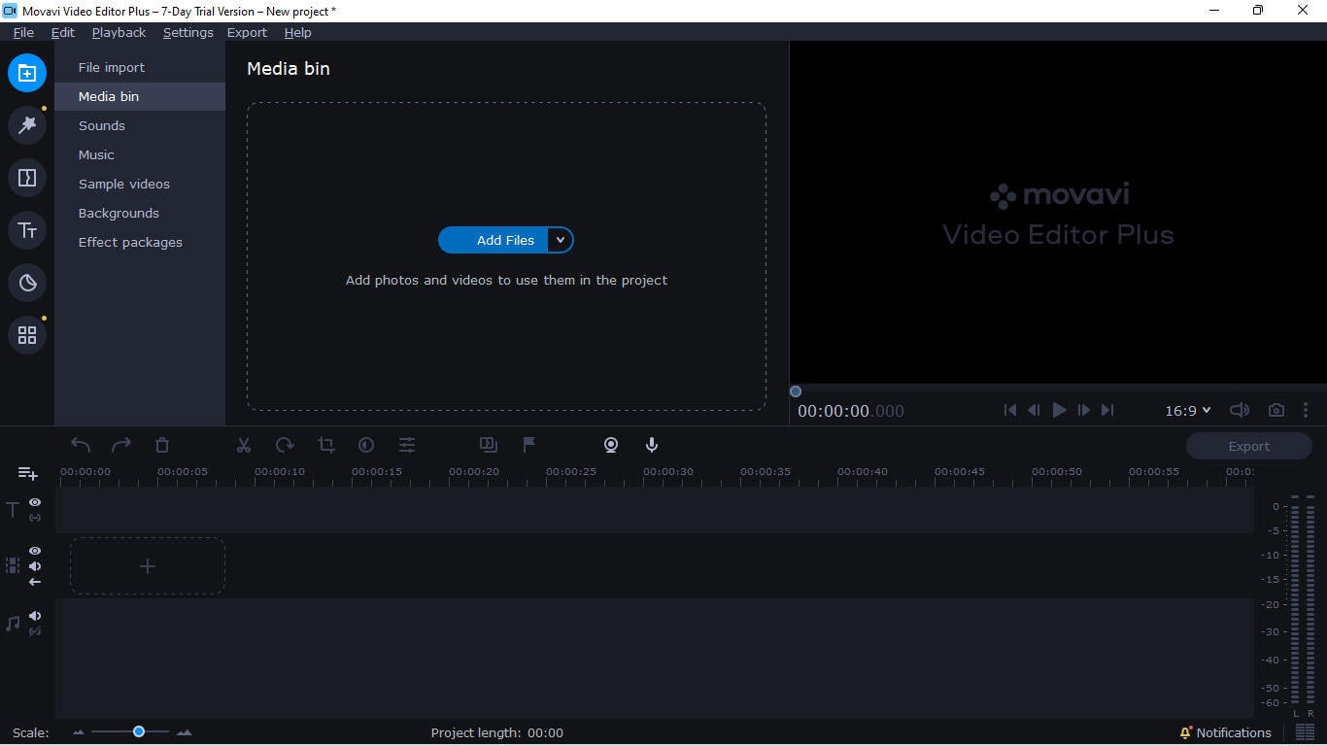Select Music category
The height and width of the screenshot is (746, 1327).
pyautogui.click(x=140, y=154)
